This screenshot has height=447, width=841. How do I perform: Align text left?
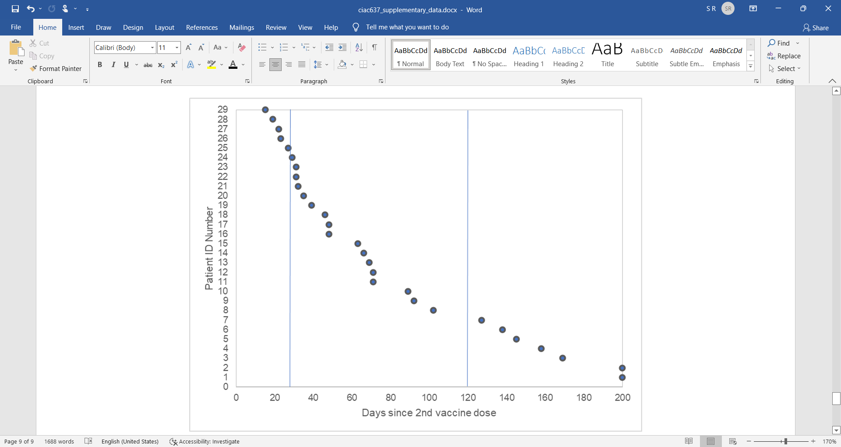pos(262,64)
